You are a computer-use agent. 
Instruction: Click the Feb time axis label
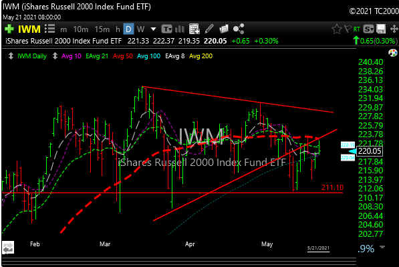[x=35, y=244]
